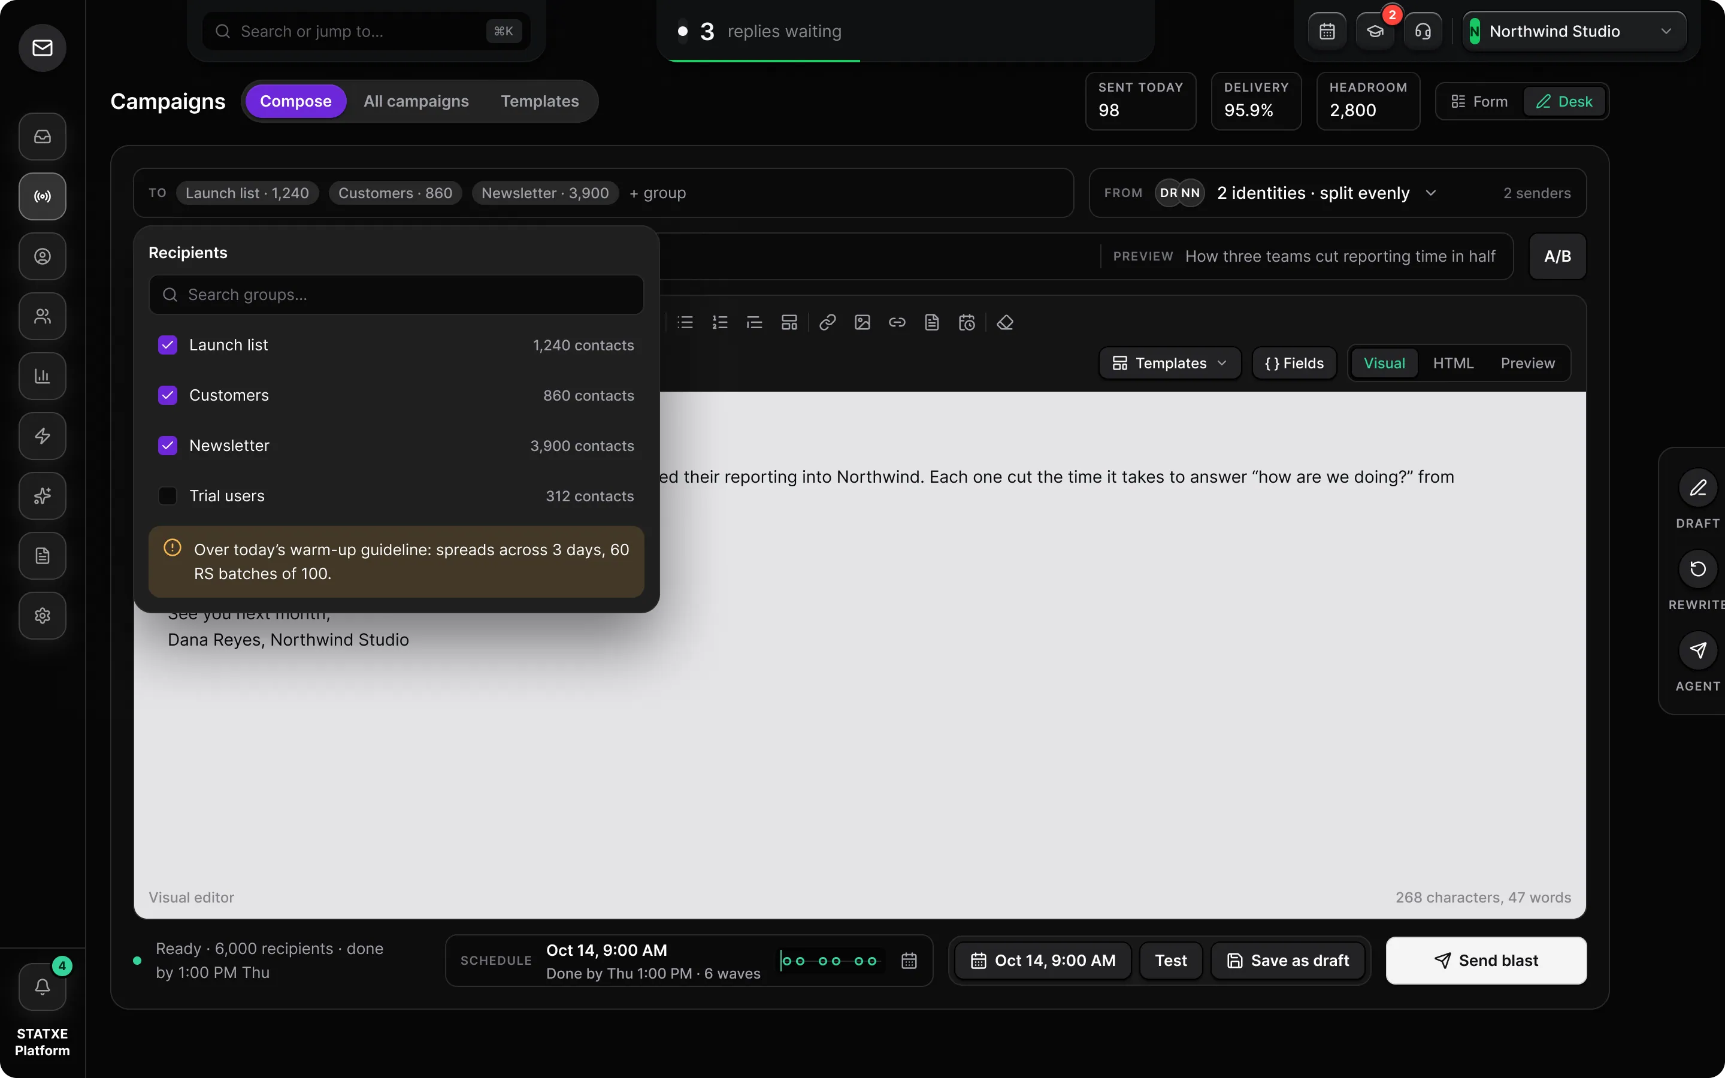1725x1078 pixels.
Task: Insert bulleted list in editor toolbar
Action: 685,322
